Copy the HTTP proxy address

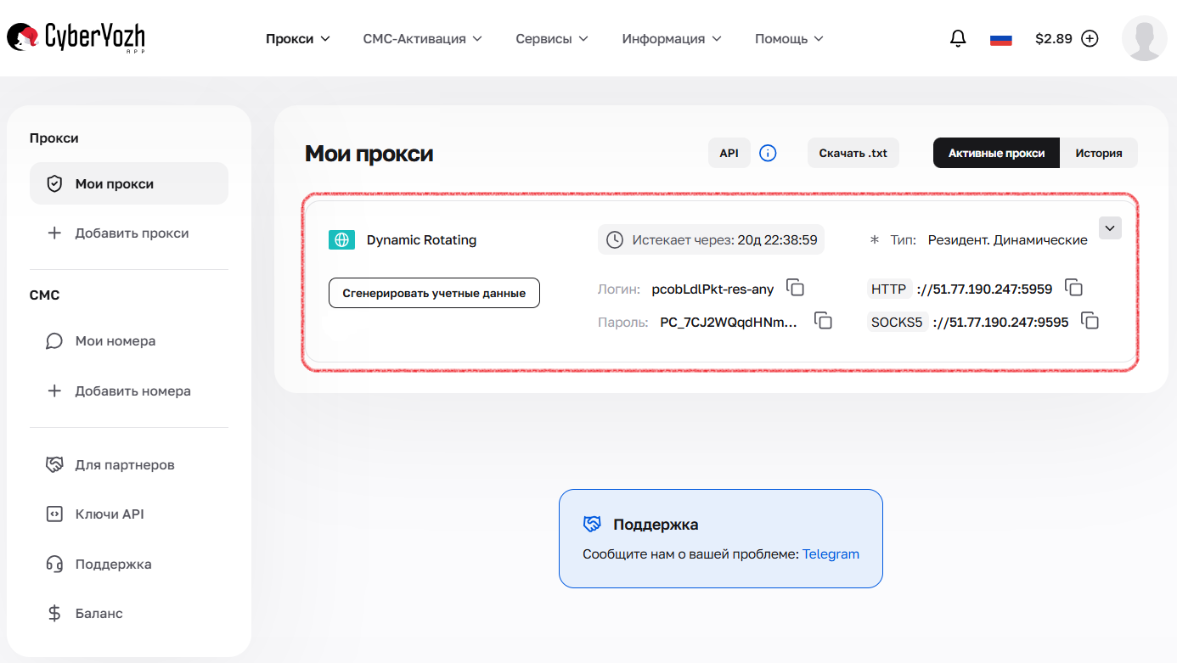click(1074, 288)
